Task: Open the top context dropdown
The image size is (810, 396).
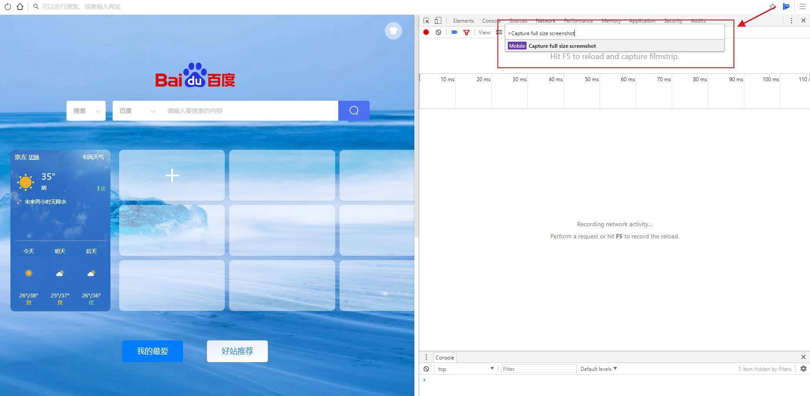Action: coord(466,369)
